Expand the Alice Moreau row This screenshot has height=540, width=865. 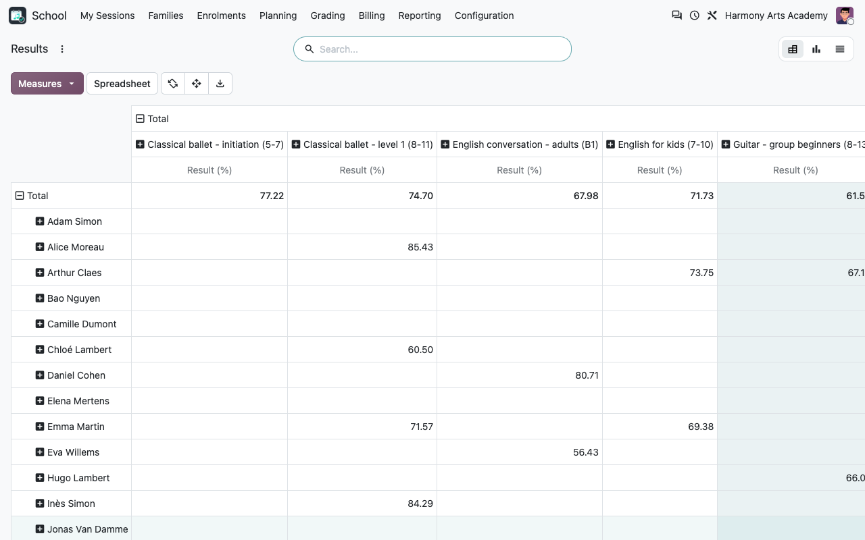tap(40, 247)
